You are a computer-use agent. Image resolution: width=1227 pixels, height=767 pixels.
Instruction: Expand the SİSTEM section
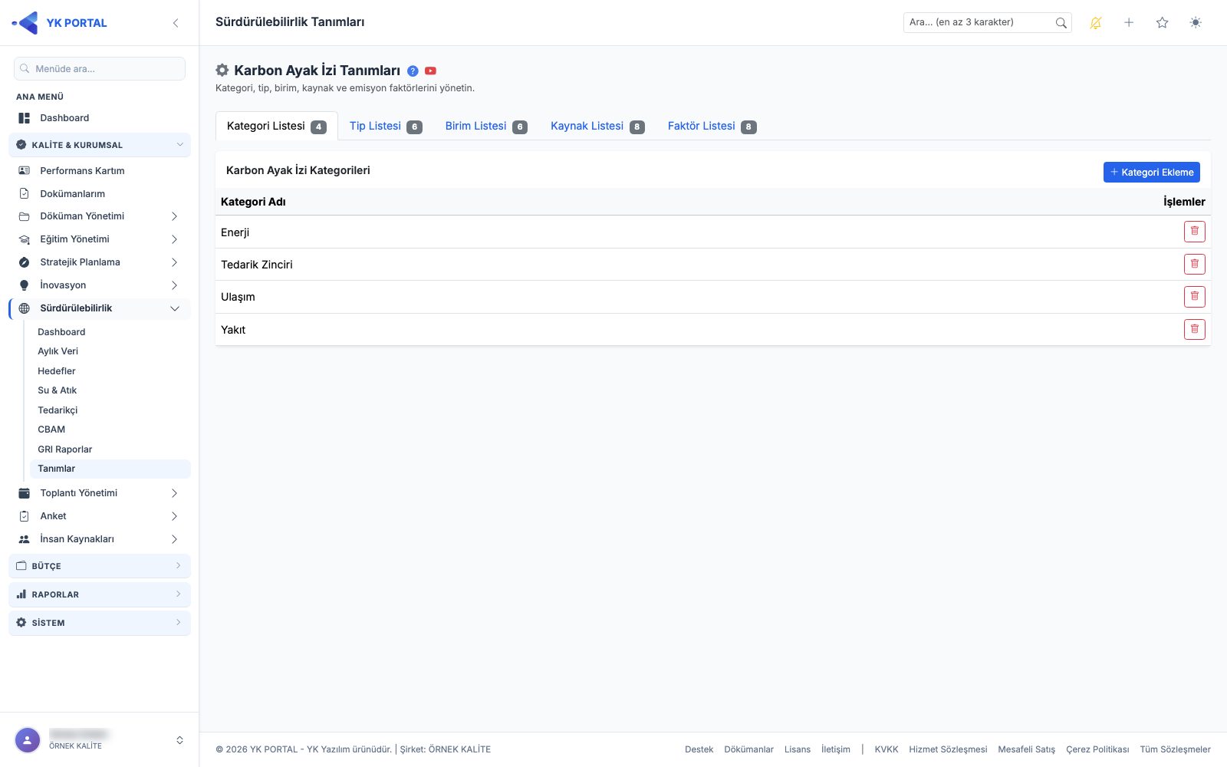pyautogui.click(x=100, y=623)
